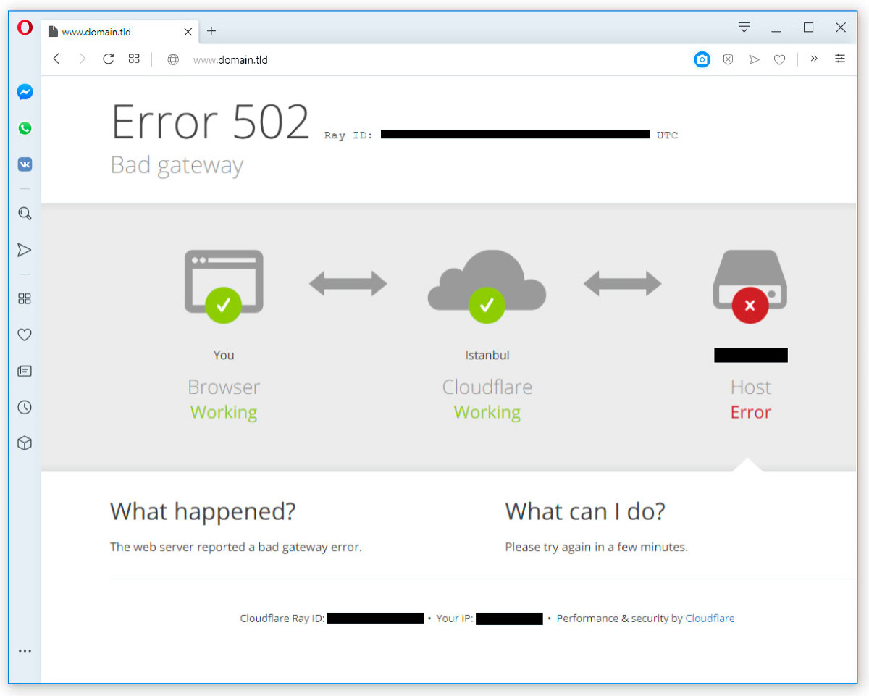
Task: Click the "You" label above Browser
Action: (x=224, y=355)
